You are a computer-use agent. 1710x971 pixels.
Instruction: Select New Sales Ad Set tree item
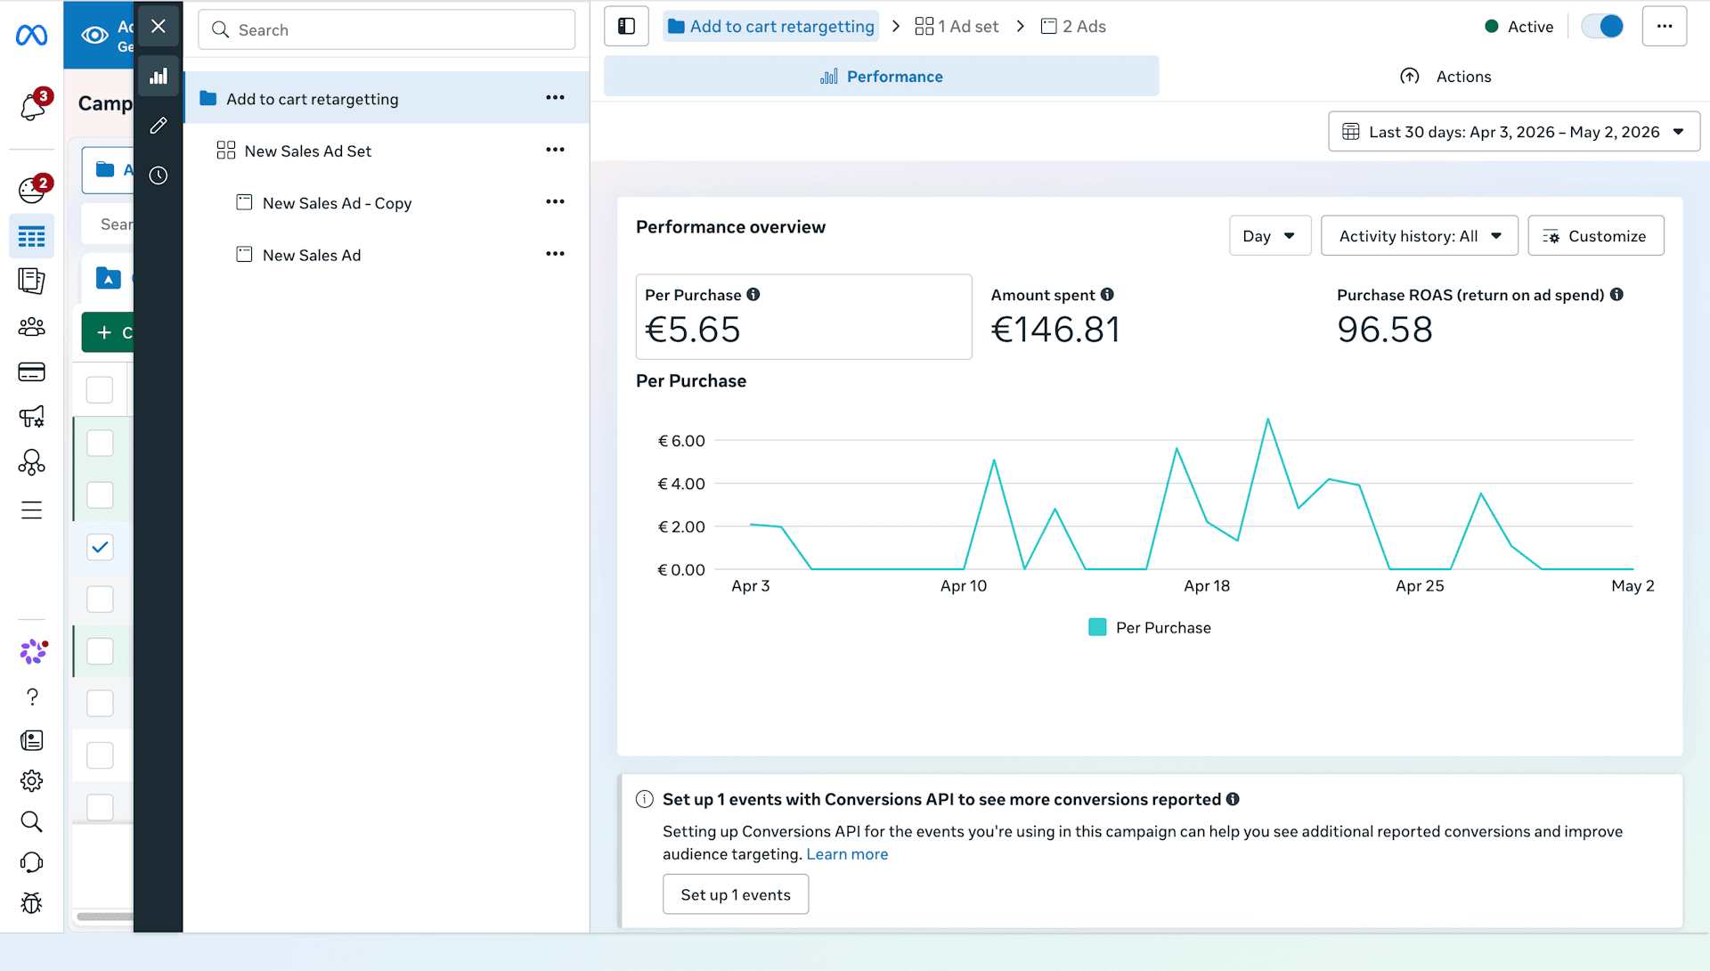click(387, 150)
